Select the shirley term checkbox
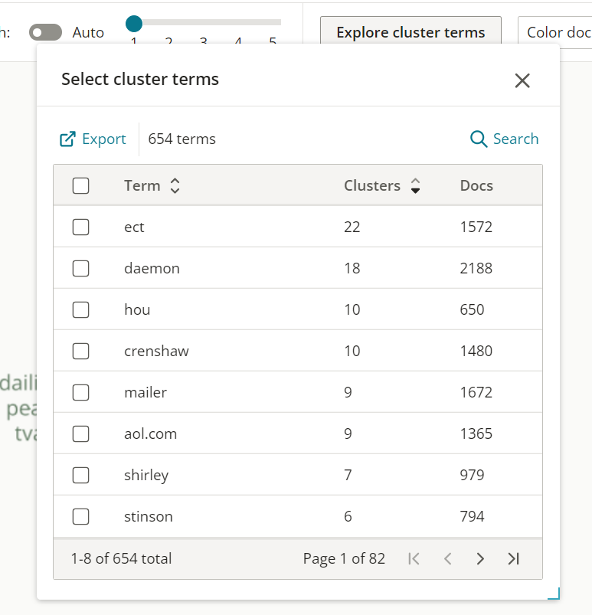The width and height of the screenshot is (592, 615). (80, 475)
